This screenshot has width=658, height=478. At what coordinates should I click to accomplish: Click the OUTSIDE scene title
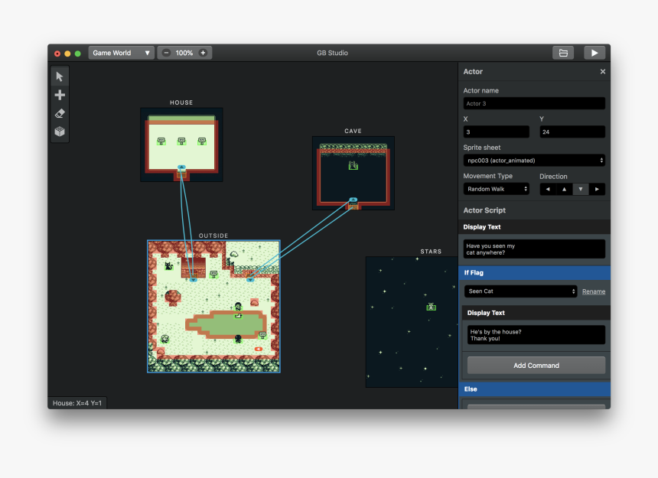point(213,236)
